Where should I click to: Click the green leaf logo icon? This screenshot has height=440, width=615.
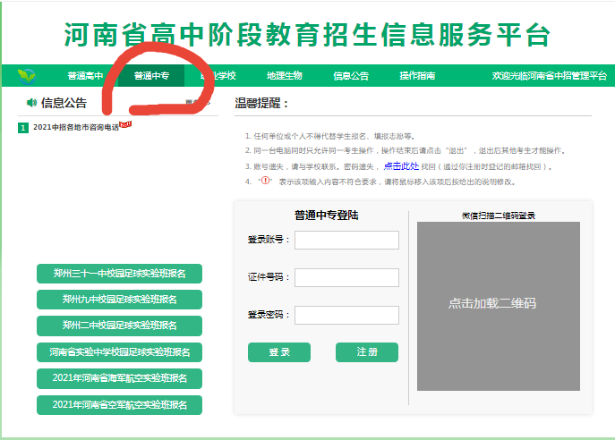click(x=27, y=75)
